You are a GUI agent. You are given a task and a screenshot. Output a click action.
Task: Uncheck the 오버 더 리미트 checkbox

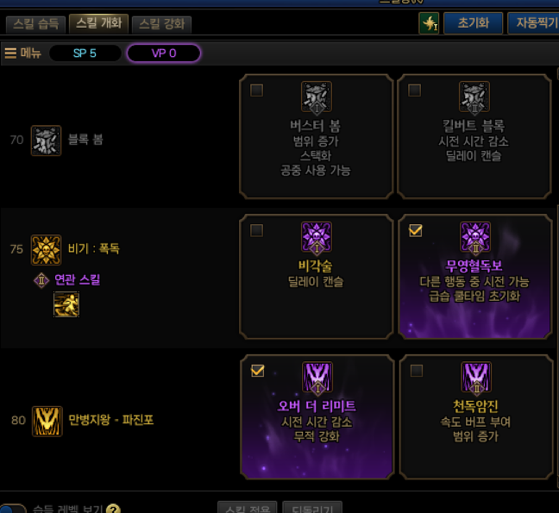click(x=257, y=371)
